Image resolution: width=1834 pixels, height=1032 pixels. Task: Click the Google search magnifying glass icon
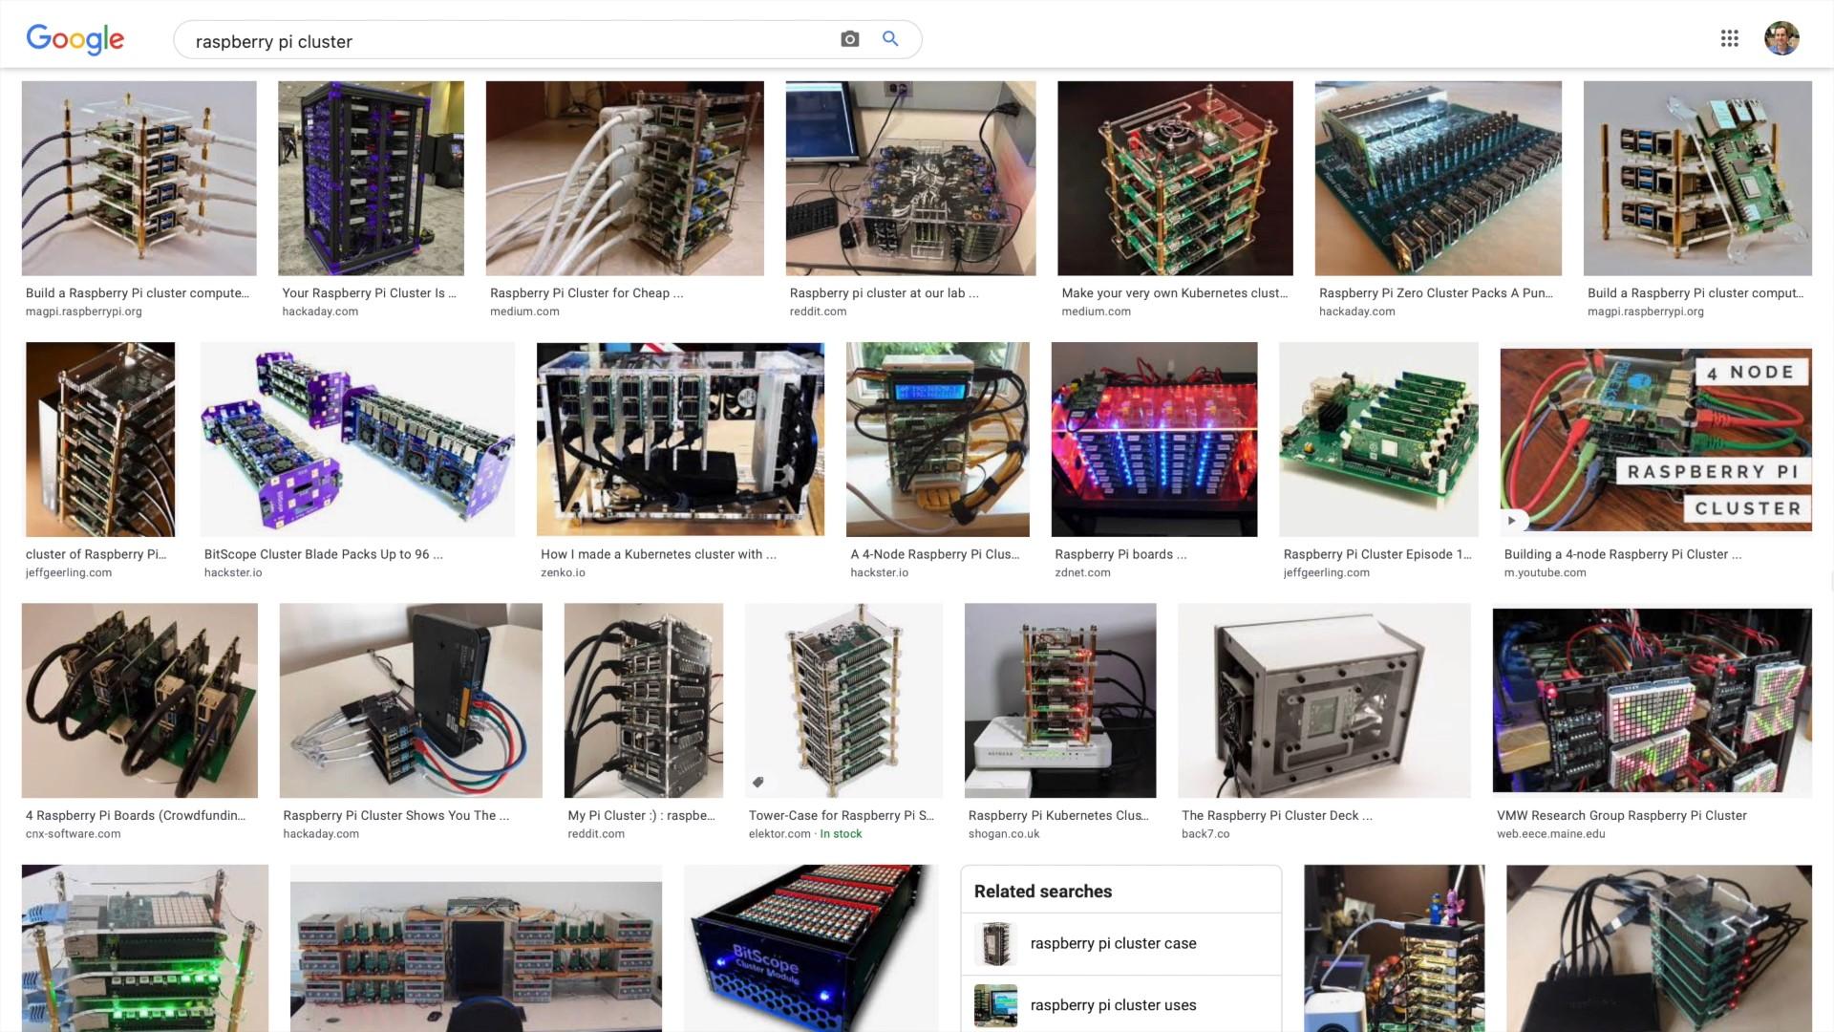pos(890,38)
